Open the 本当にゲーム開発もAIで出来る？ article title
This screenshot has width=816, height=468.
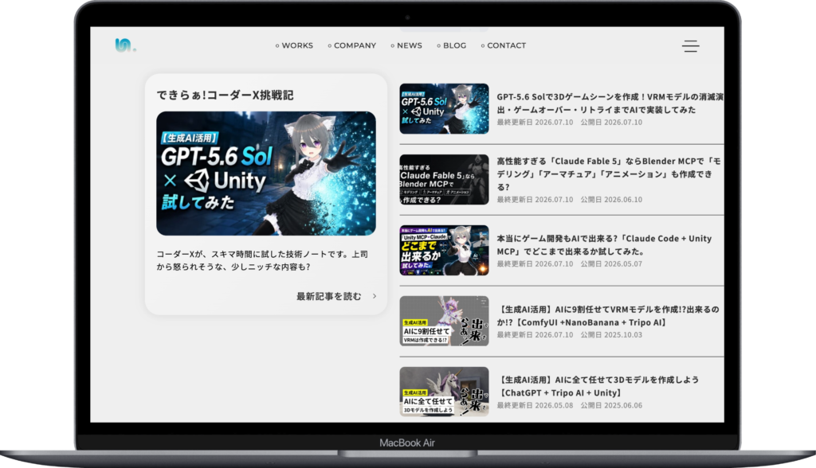click(x=604, y=245)
